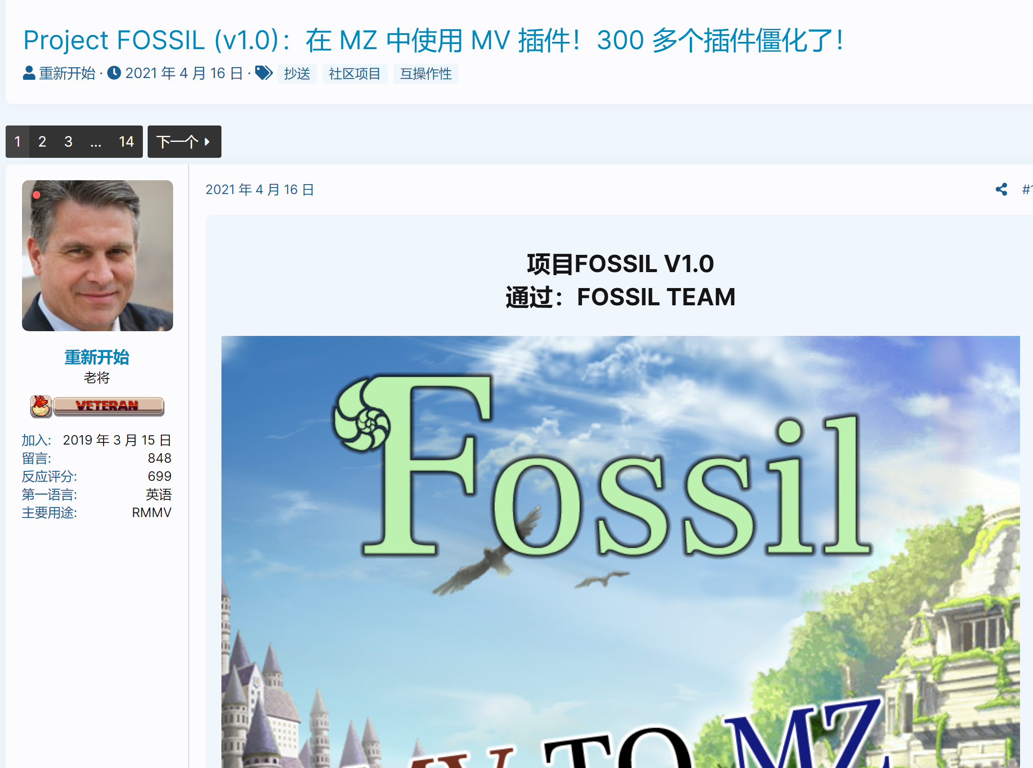Click the primarily uses value RMMV
The width and height of the screenshot is (1033, 768).
click(x=152, y=513)
